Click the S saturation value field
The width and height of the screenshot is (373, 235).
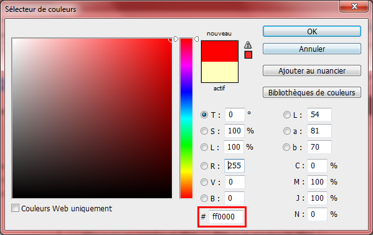click(234, 131)
